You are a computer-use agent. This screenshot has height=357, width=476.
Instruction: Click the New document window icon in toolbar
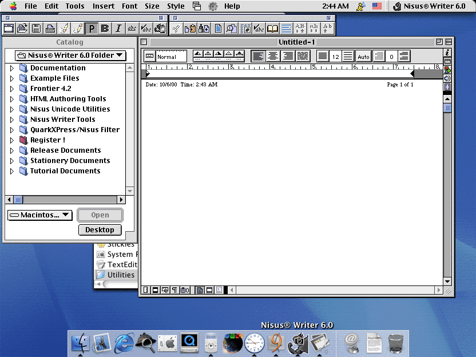coord(9,29)
